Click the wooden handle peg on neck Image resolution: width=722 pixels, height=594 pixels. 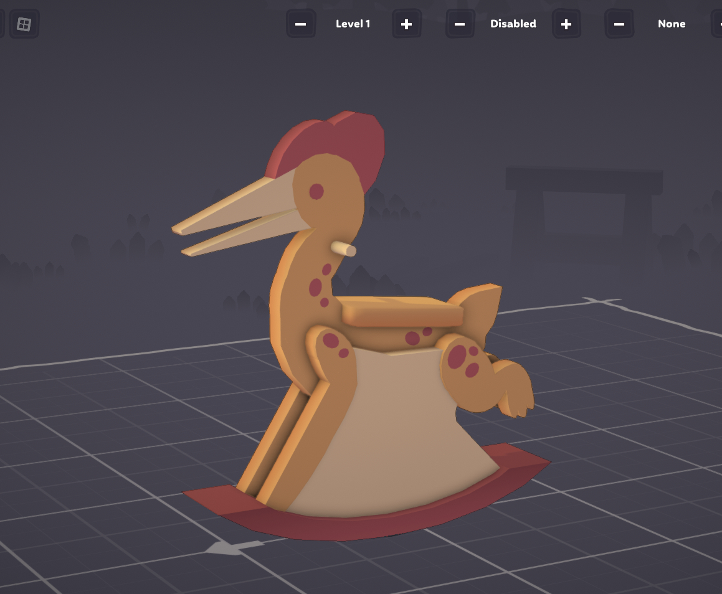(x=344, y=249)
